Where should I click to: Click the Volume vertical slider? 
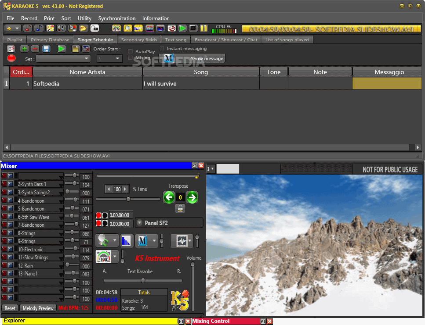193,287
